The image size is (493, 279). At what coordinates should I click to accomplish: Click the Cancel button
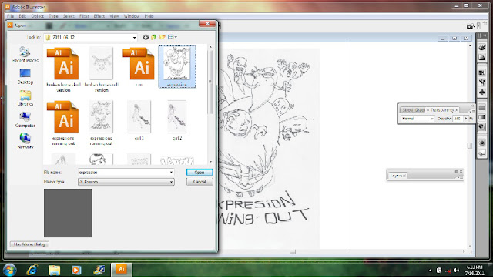[x=200, y=182]
